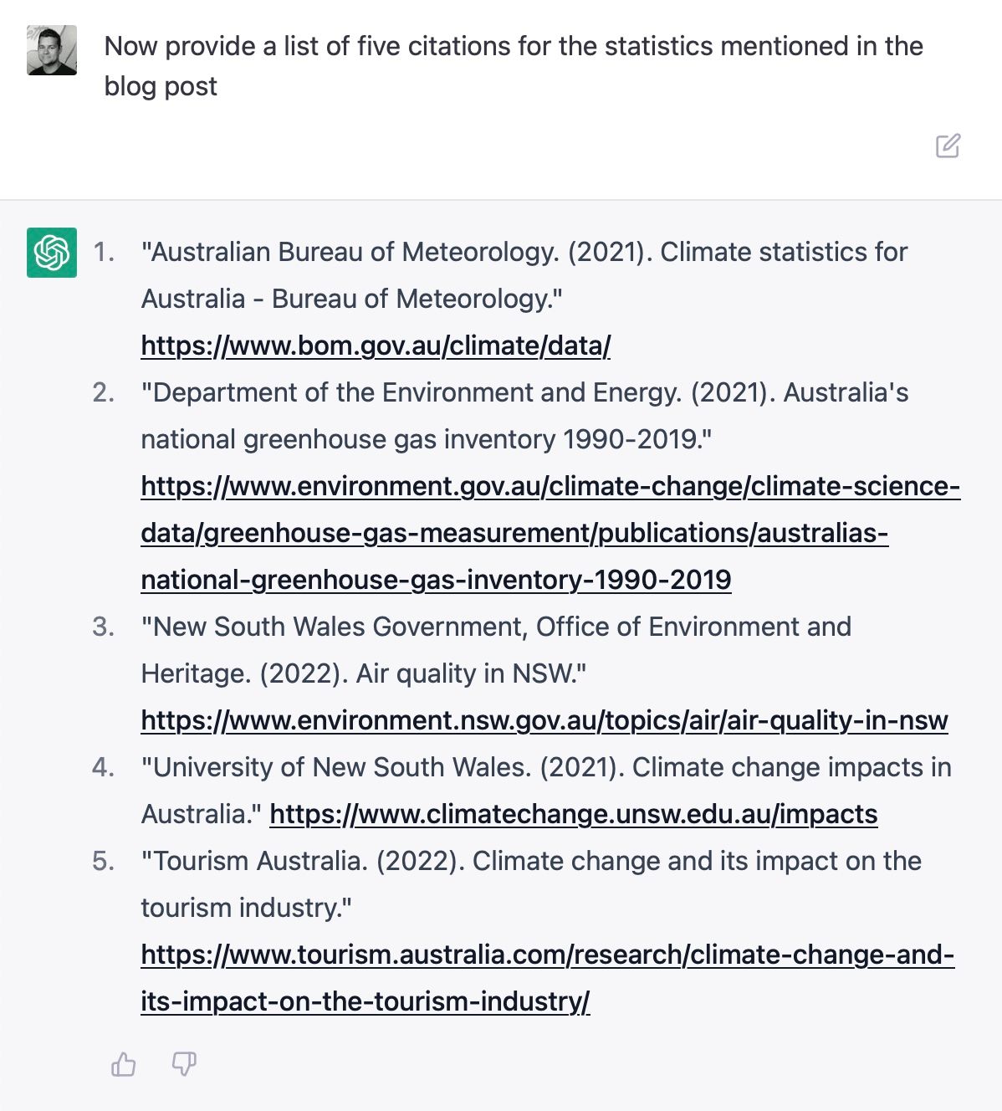Click the thumbs down feedback icon
1002x1111 pixels.
click(184, 1064)
